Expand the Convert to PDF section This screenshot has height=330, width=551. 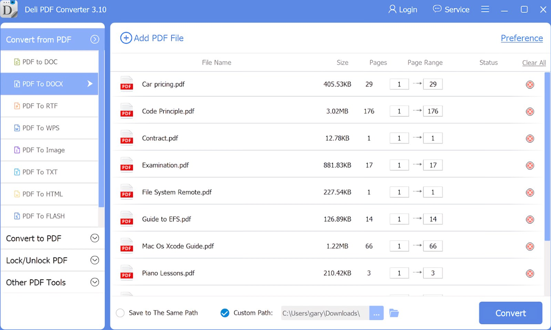[95, 238]
